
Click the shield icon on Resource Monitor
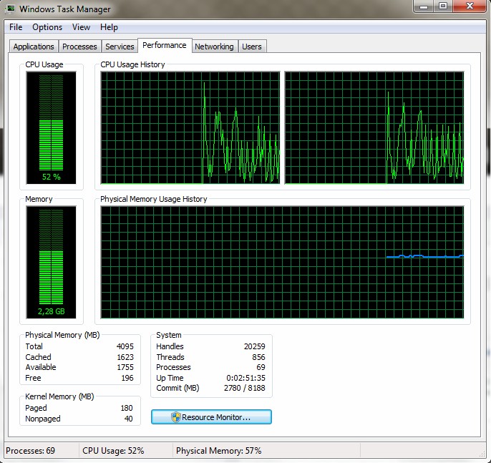point(175,417)
